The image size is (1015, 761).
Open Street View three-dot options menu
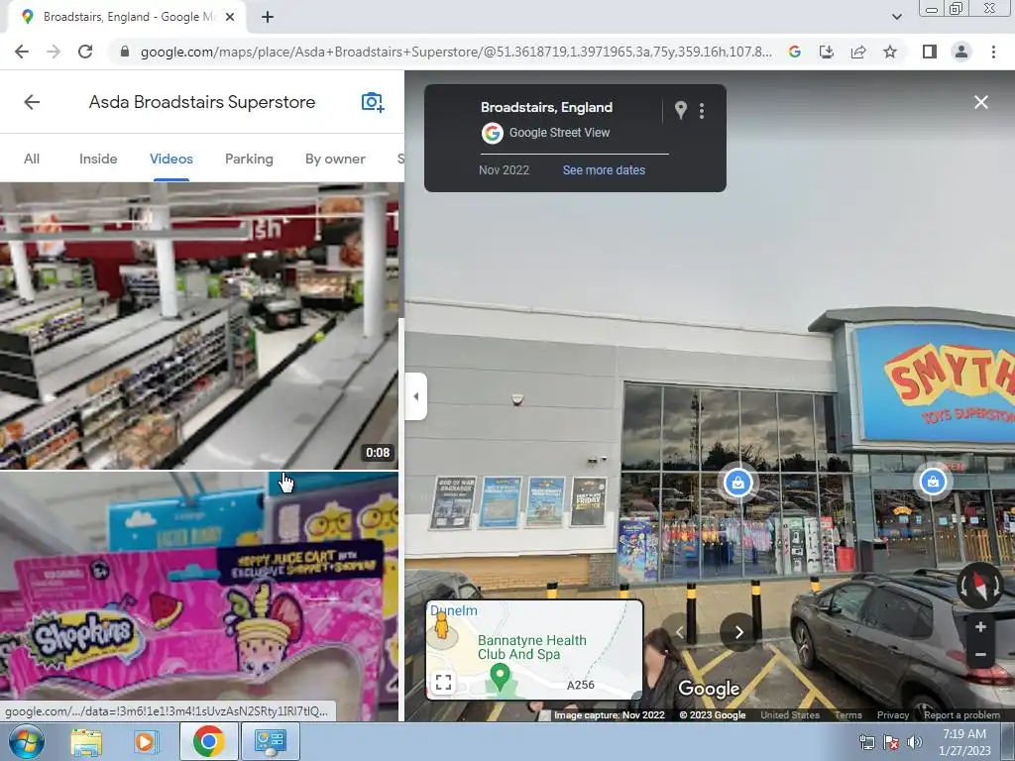click(x=702, y=111)
